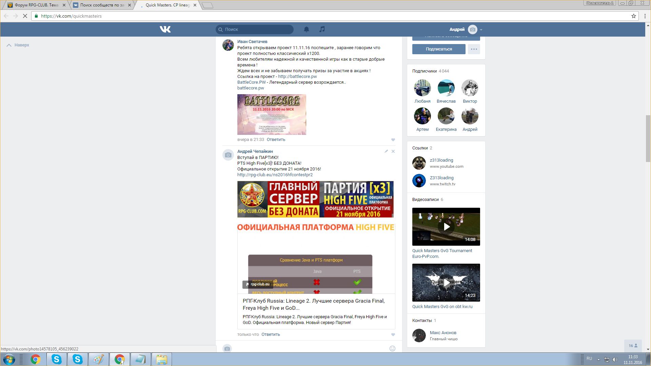Click volume speaker icon in tray
Image resolution: width=651 pixels, height=366 pixels.
(615, 359)
